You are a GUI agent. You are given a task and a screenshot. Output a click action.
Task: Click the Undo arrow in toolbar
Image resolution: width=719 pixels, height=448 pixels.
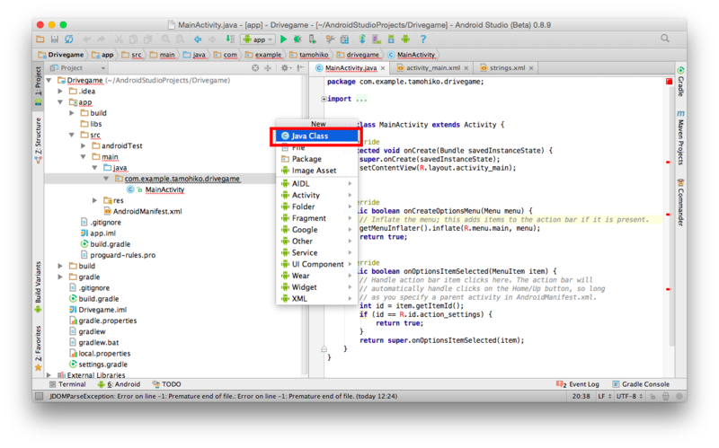(x=86, y=40)
